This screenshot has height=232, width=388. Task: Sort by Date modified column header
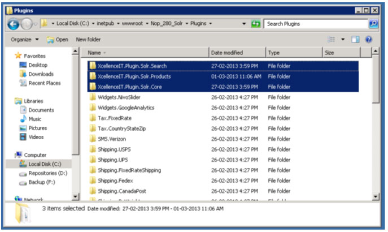tap(237, 53)
